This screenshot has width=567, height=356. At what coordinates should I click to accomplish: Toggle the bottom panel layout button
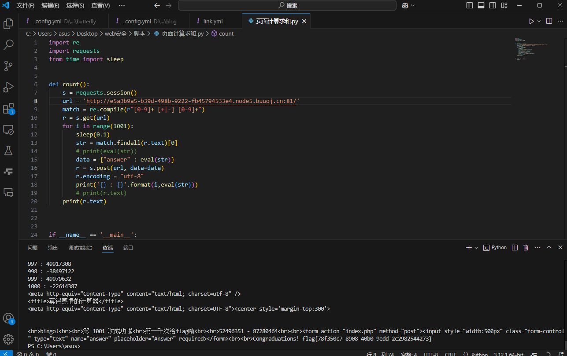[481, 5]
